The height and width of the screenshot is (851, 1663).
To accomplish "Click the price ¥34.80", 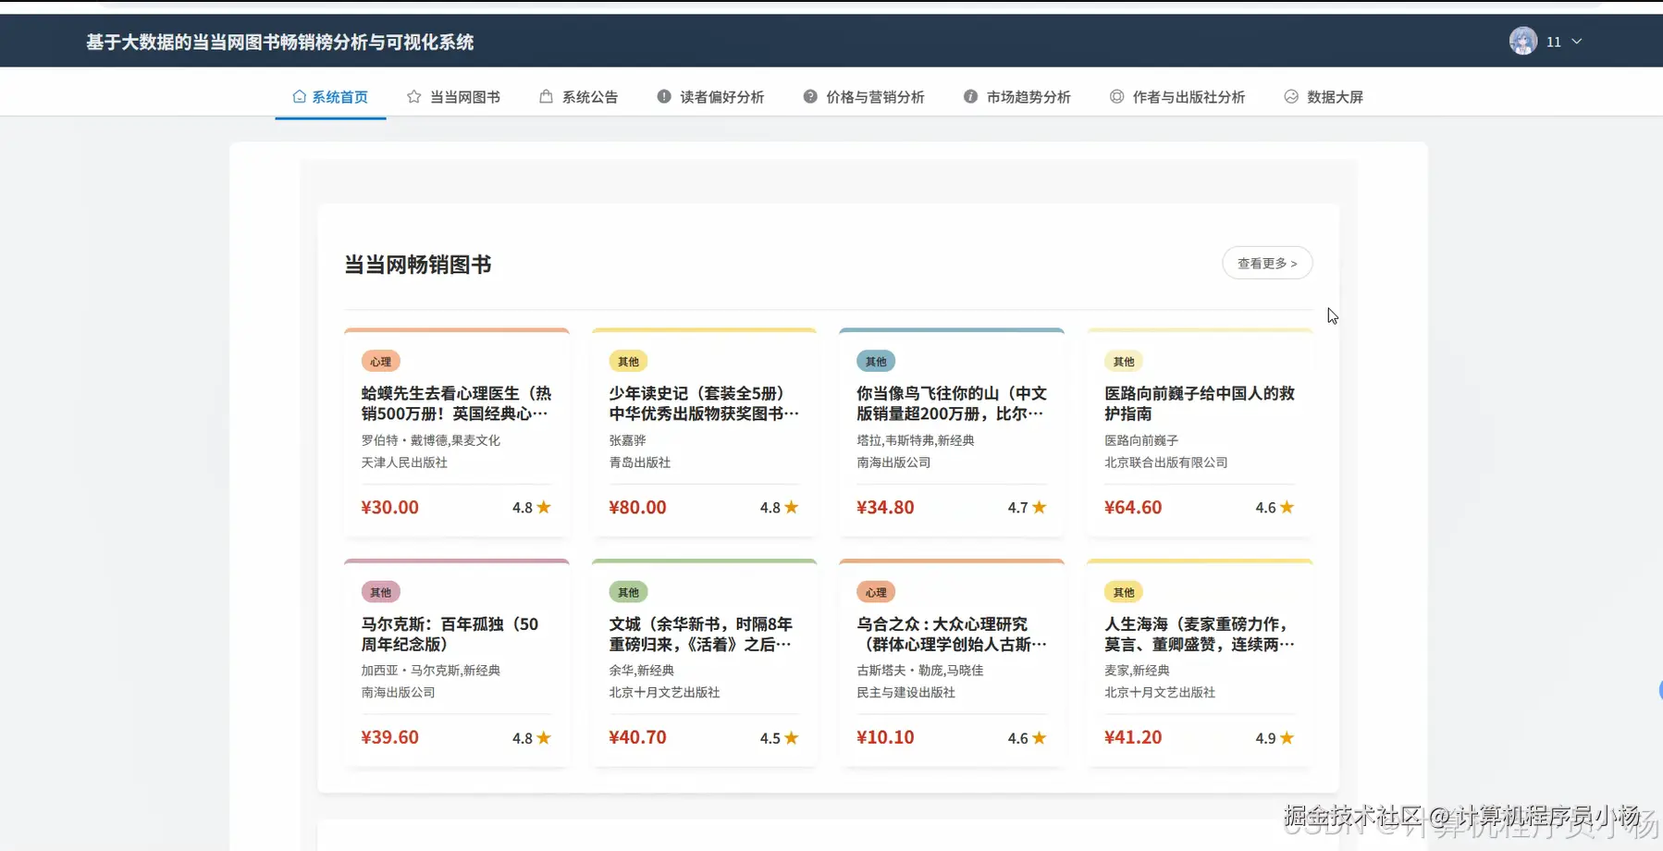I will click(885, 507).
